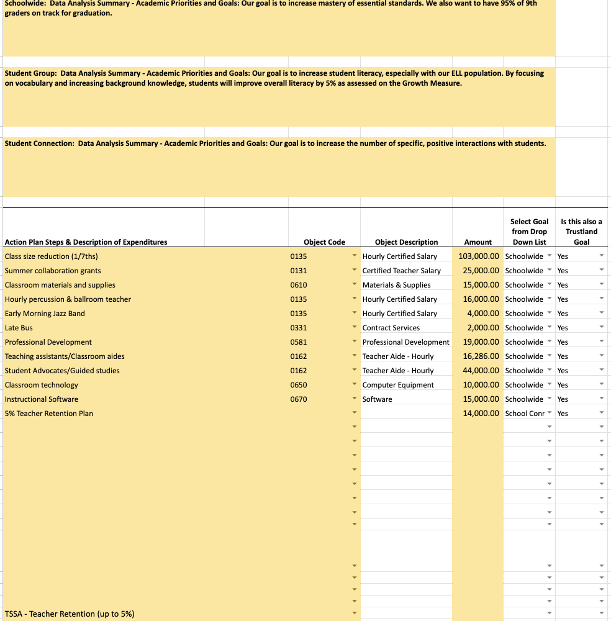
Task: Click object code 0650 for Classroom technology
Action: [x=299, y=384]
